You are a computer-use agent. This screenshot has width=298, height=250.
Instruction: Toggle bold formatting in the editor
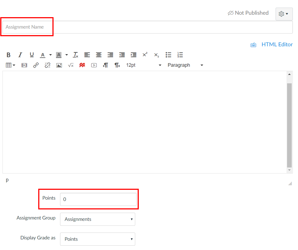(8, 55)
